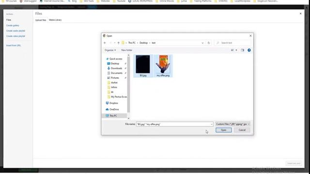Select Dropbox in the navigation pane
310x174 pixels.
click(x=112, y=103)
